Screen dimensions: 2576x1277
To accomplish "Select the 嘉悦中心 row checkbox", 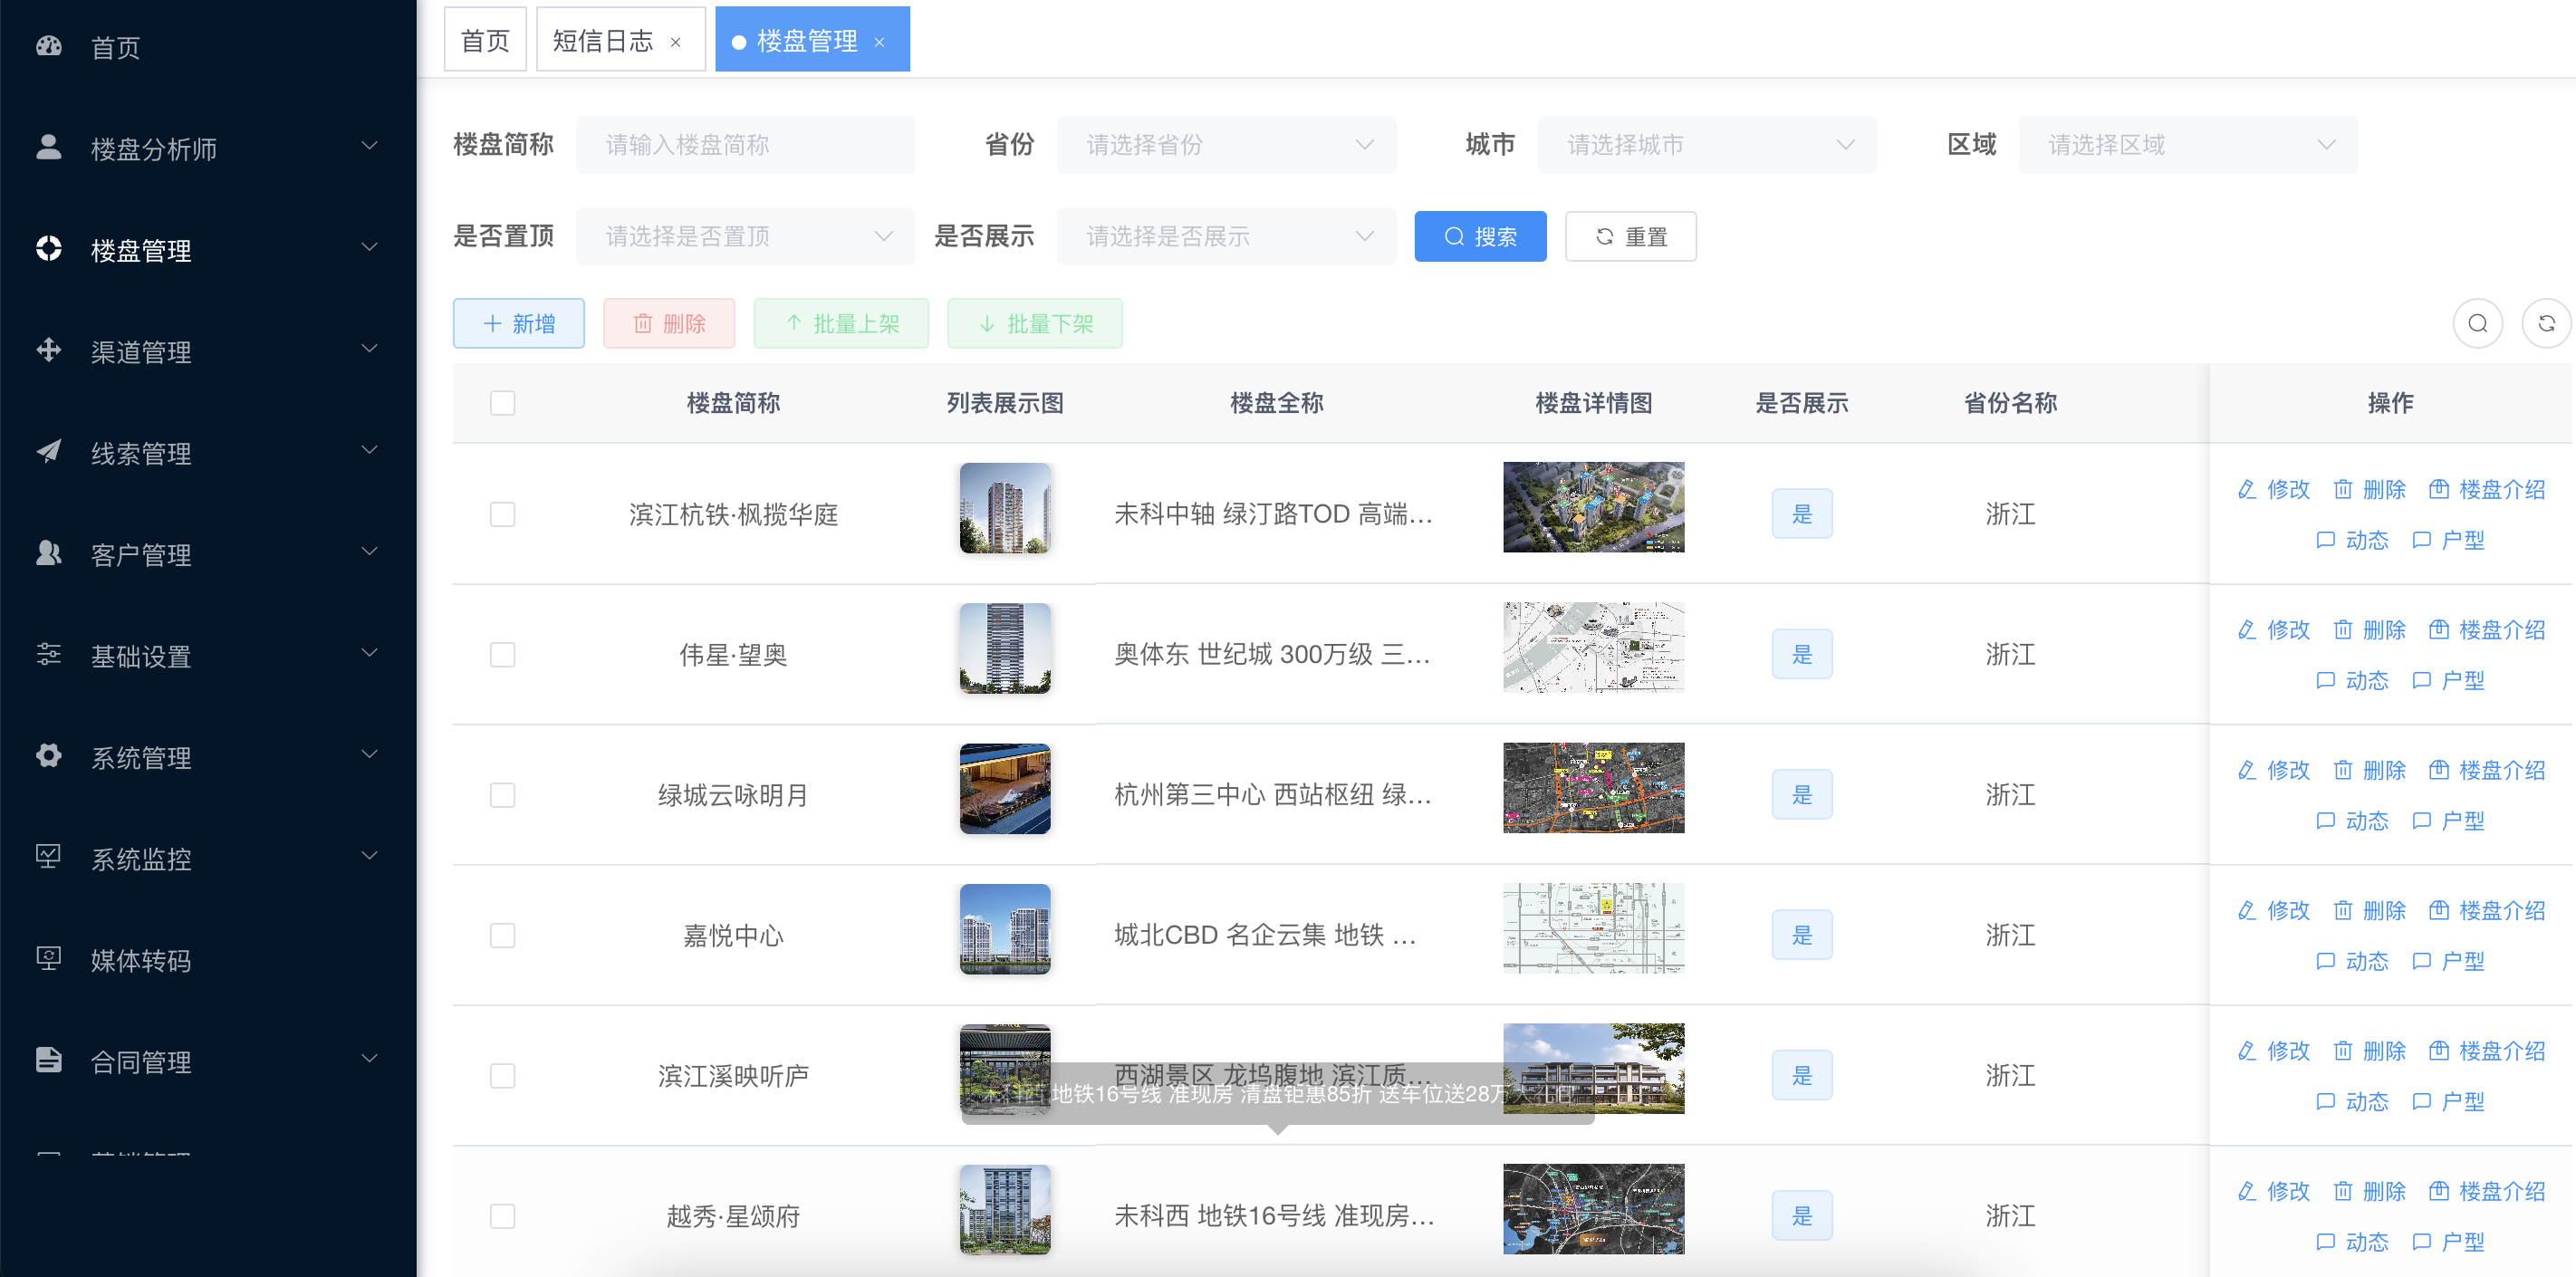I will click(502, 935).
